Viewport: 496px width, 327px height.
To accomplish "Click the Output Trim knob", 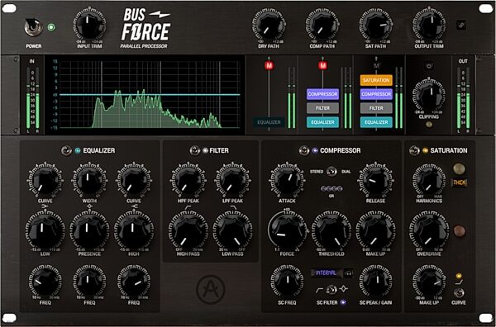I will coord(429,25).
